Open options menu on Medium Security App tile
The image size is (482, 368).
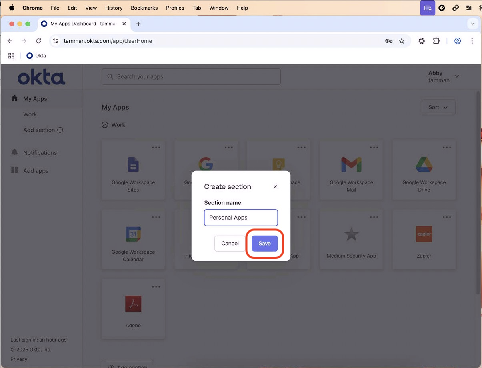(x=374, y=217)
